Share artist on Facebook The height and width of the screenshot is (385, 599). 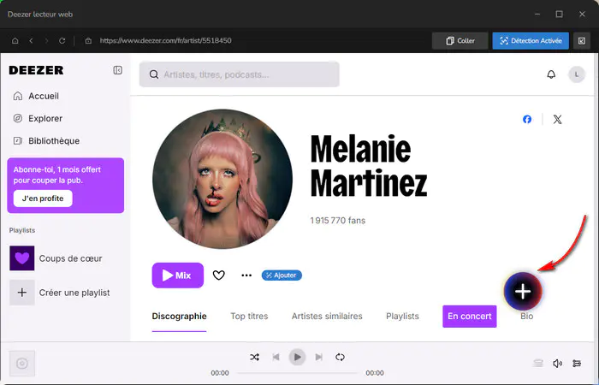pos(527,120)
